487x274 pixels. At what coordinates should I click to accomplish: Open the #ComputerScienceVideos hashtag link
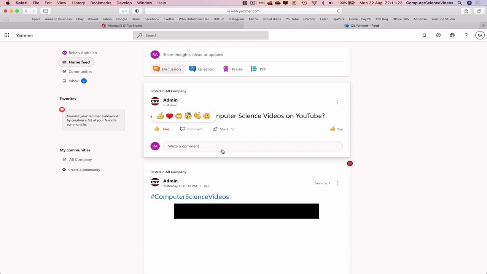click(x=189, y=197)
